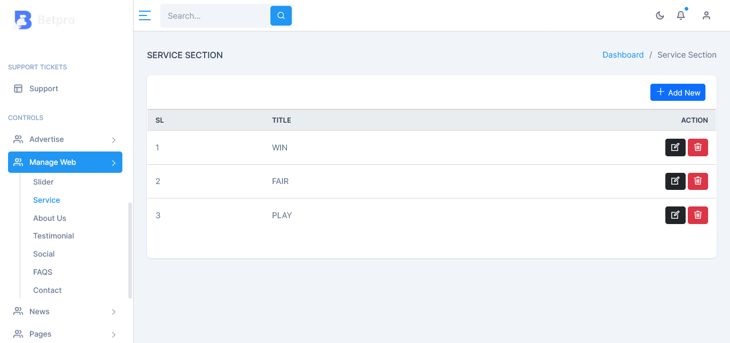Viewport: 730px width, 343px height.
Task: Click the Add New button
Action: (x=678, y=92)
